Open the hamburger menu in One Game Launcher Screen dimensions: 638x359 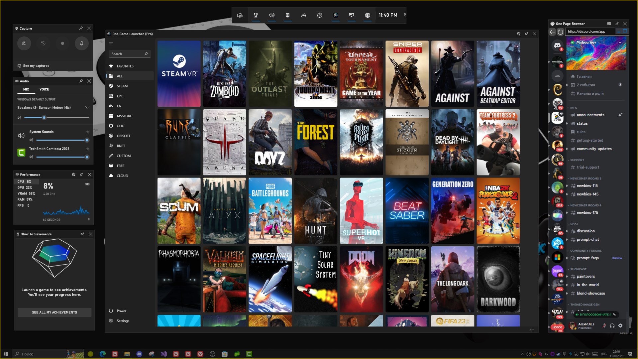tap(111, 44)
